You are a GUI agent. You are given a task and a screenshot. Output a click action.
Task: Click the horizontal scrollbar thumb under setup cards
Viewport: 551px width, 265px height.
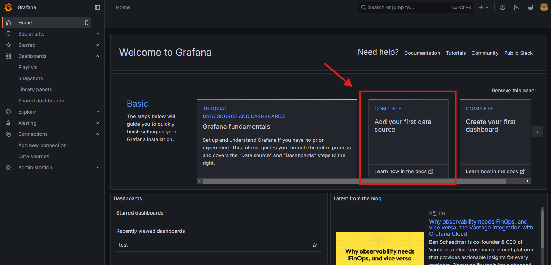pos(354,181)
